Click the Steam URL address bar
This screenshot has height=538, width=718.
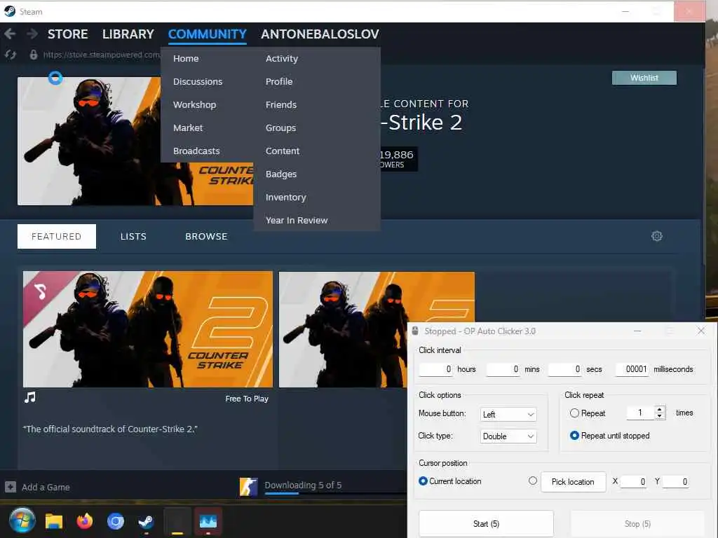101,55
